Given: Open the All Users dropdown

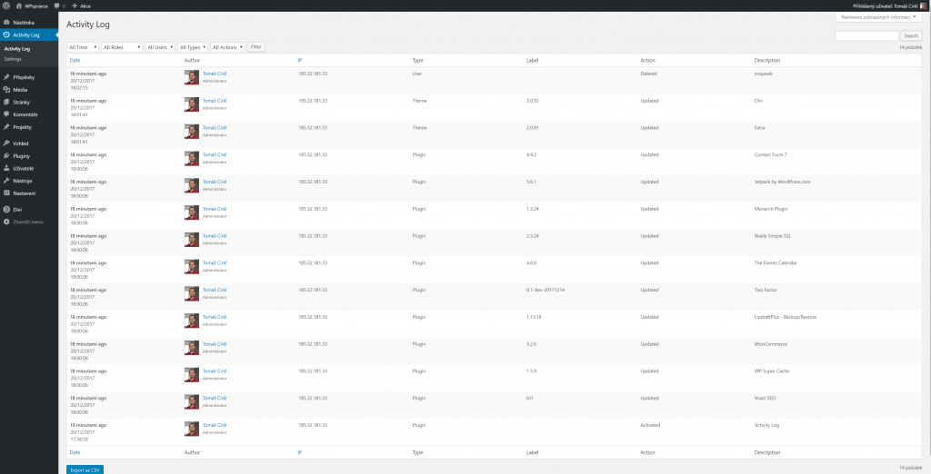Looking at the screenshot, I should [x=160, y=47].
